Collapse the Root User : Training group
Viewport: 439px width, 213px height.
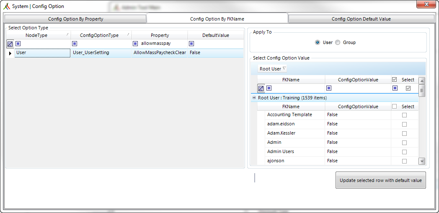pos(254,98)
